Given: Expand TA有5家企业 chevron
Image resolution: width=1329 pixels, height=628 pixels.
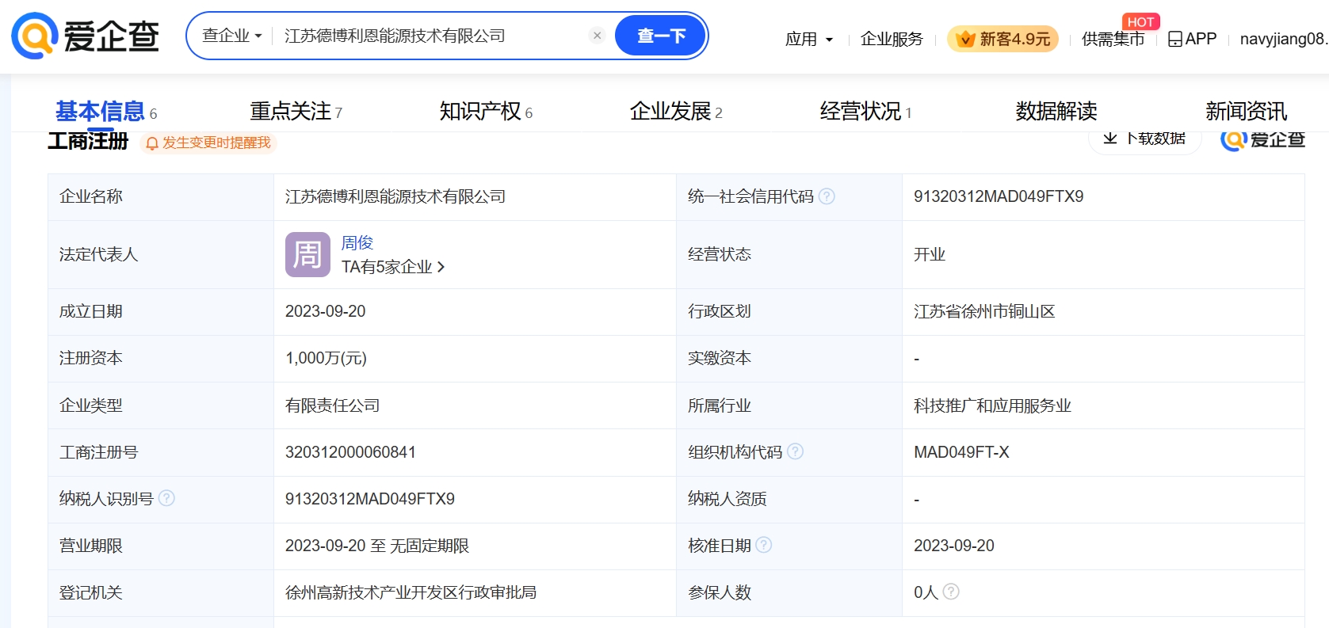Looking at the screenshot, I should click(x=441, y=267).
